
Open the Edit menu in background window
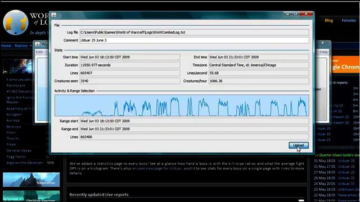coord(39,52)
